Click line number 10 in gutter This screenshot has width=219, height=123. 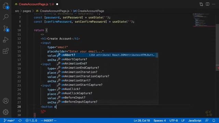click(19, 30)
